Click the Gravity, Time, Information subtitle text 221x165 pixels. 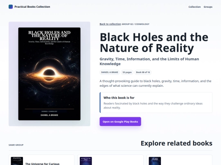pos(149,61)
